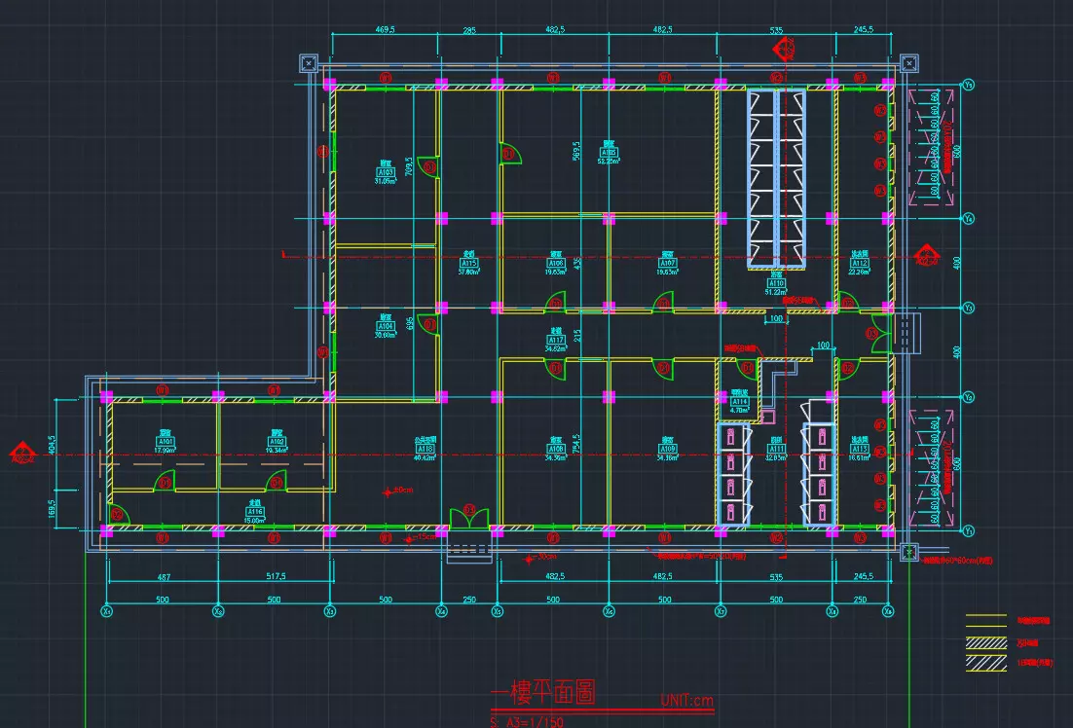Select the bottom-right corner drain box symbol
The height and width of the screenshot is (728, 1073).
click(x=908, y=551)
